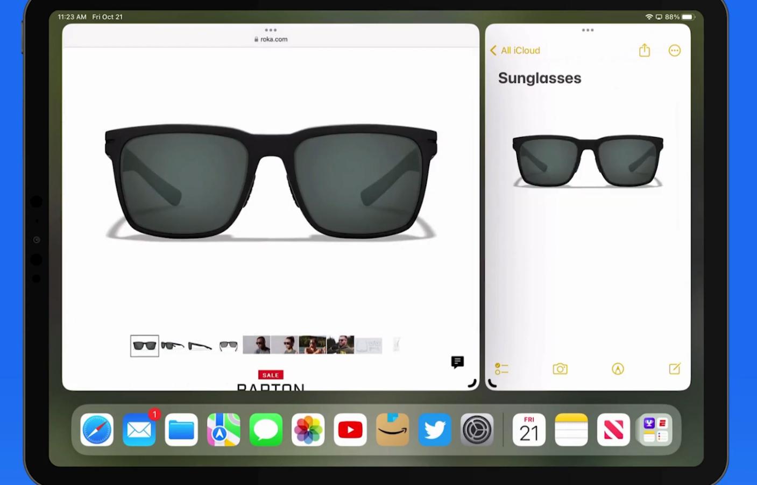Open the camera in Notes
Screen dimensions: 757x485
coord(560,369)
